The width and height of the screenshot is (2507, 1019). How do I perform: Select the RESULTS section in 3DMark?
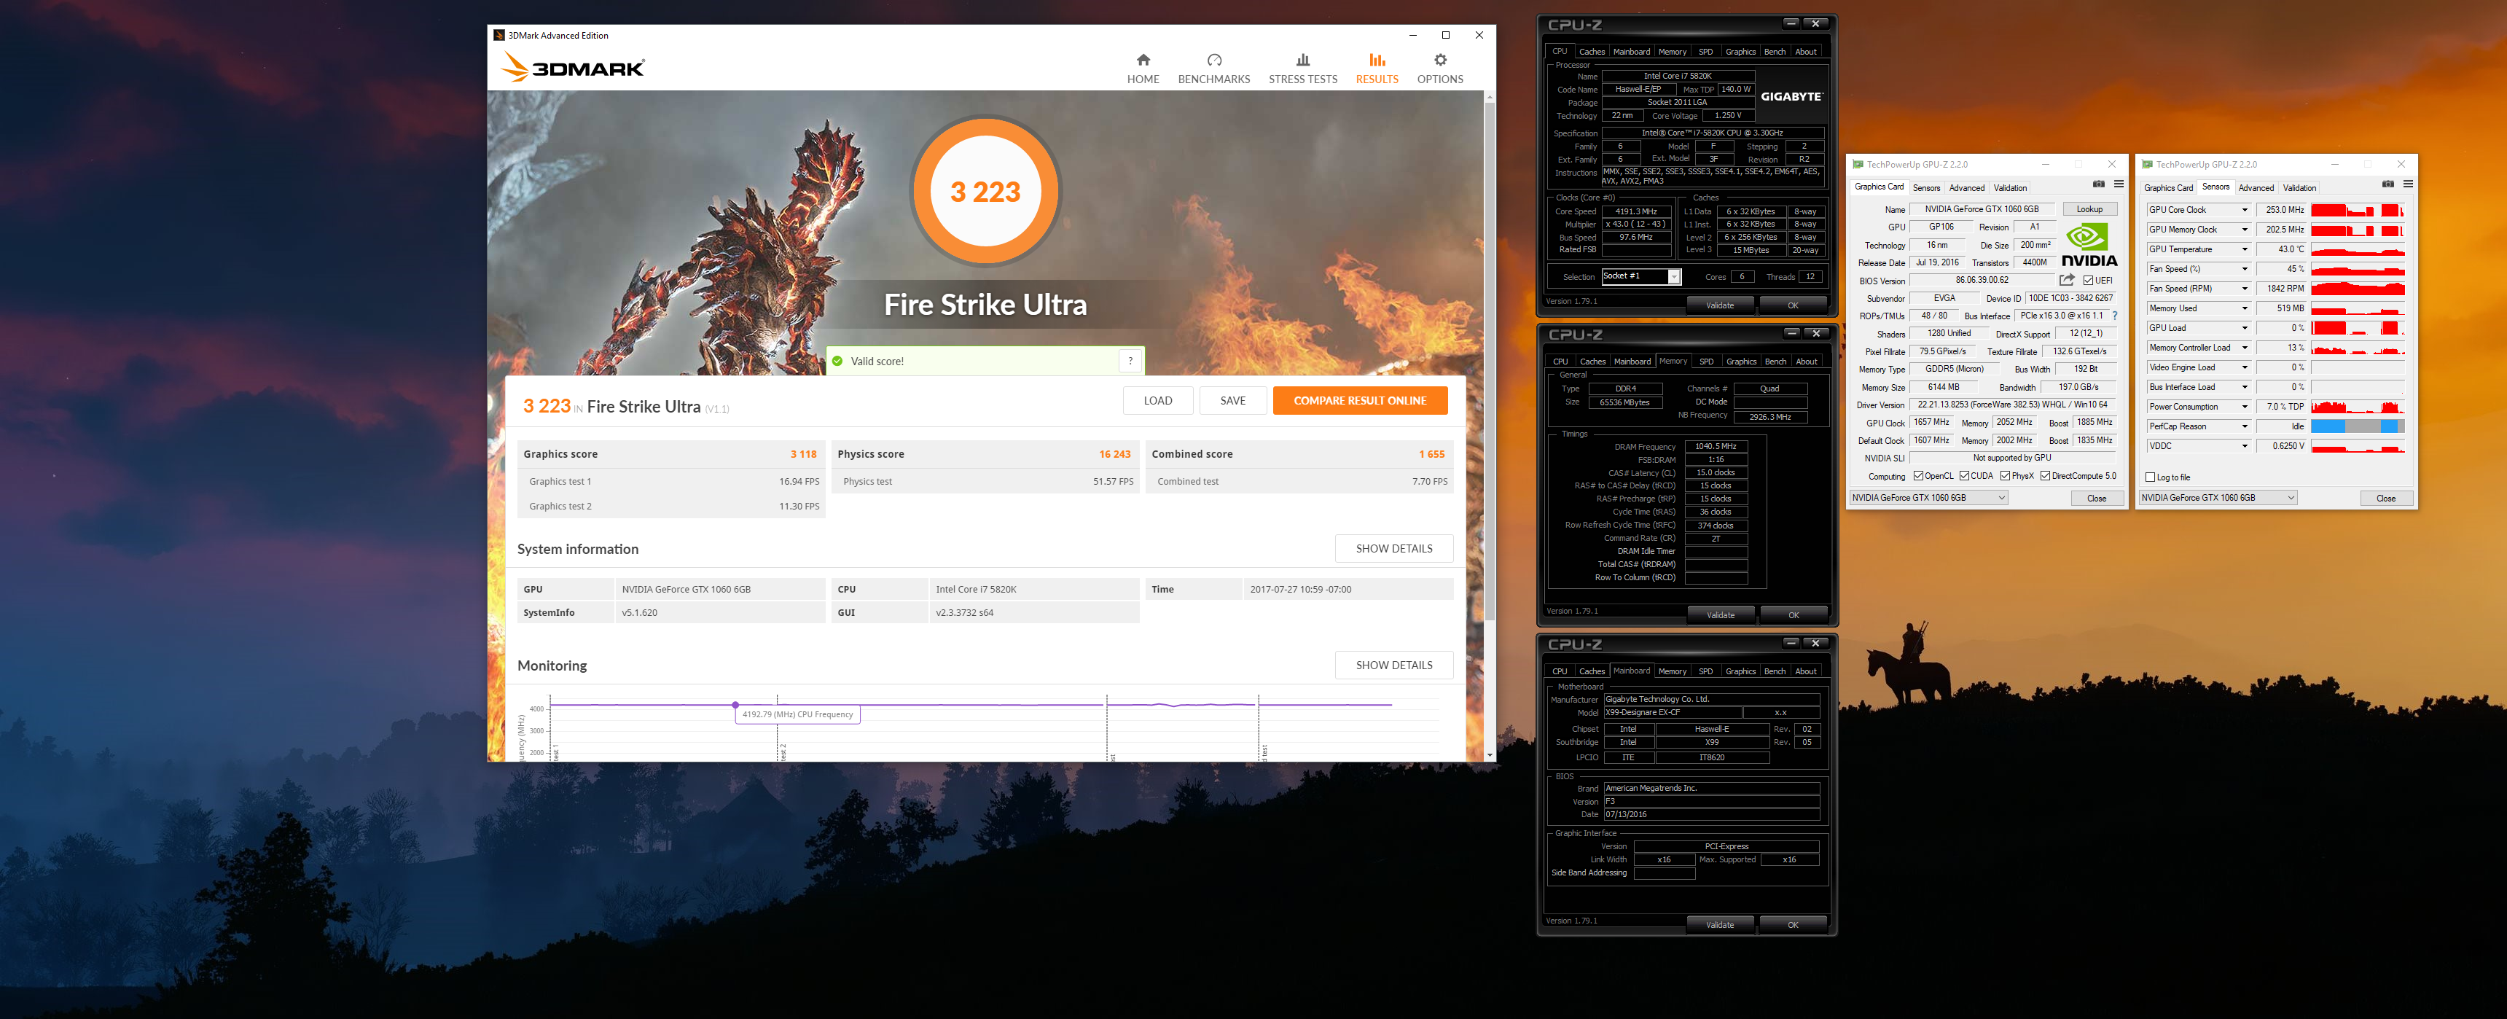[1376, 69]
